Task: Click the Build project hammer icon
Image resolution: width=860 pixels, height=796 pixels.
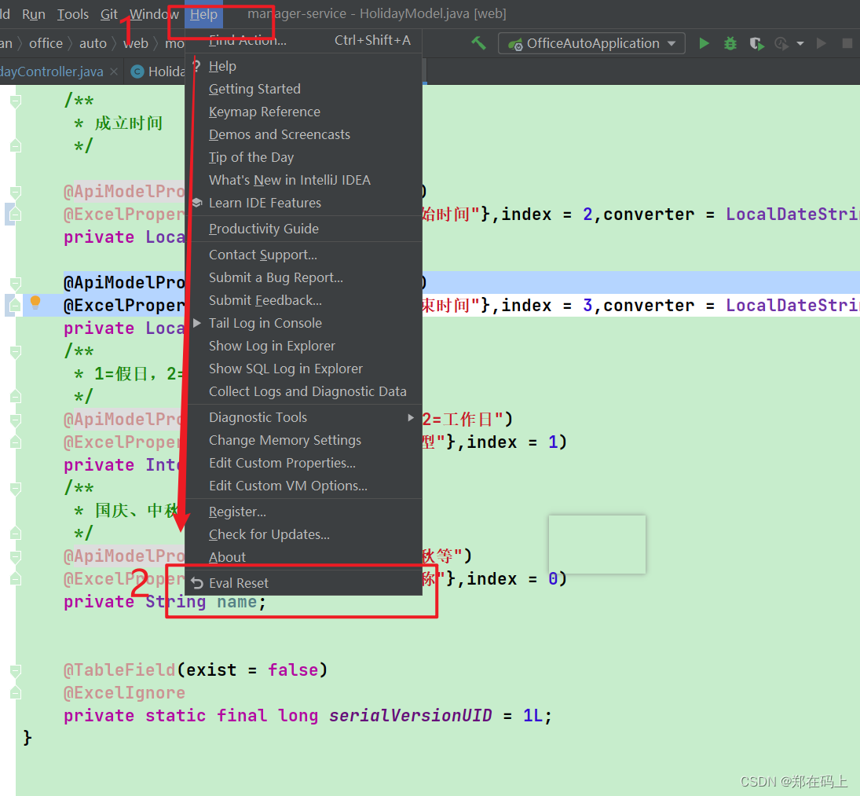Action: pos(479,43)
